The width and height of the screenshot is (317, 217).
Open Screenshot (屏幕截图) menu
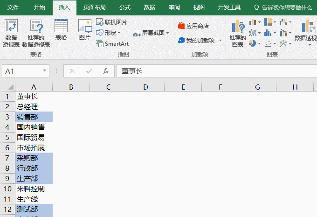(151, 33)
